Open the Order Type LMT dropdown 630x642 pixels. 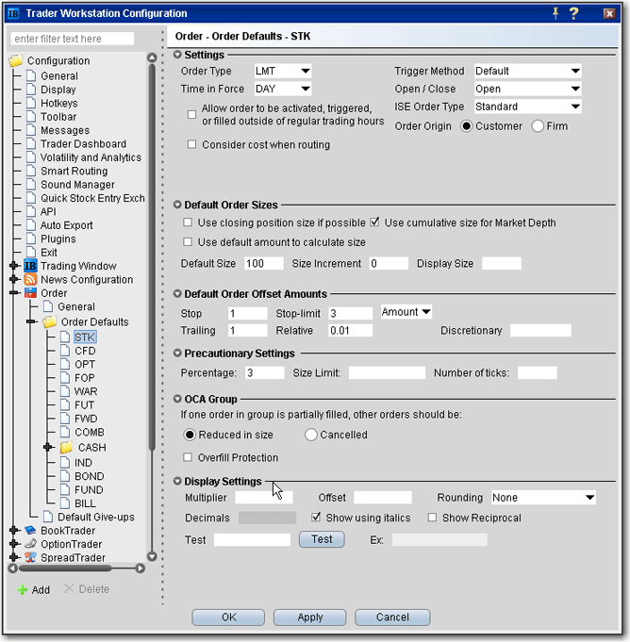283,71
